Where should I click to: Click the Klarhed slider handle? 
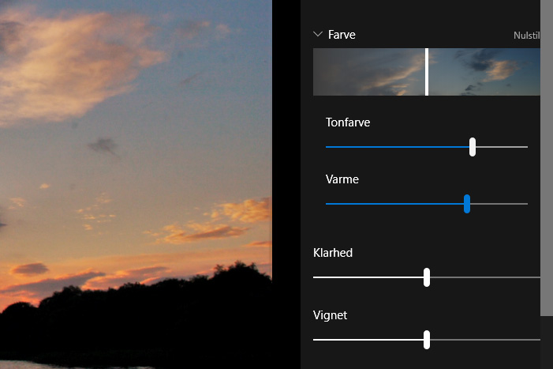pyautogui.click(x=427, y=277)
